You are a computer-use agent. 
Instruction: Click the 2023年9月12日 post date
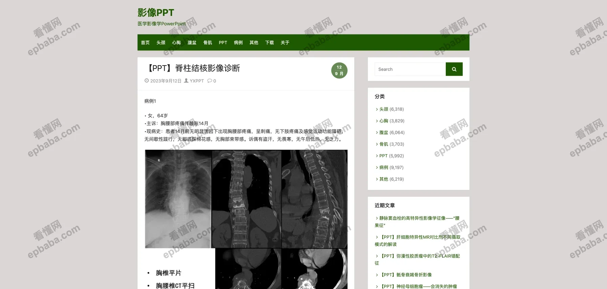[x=166, y=81]
